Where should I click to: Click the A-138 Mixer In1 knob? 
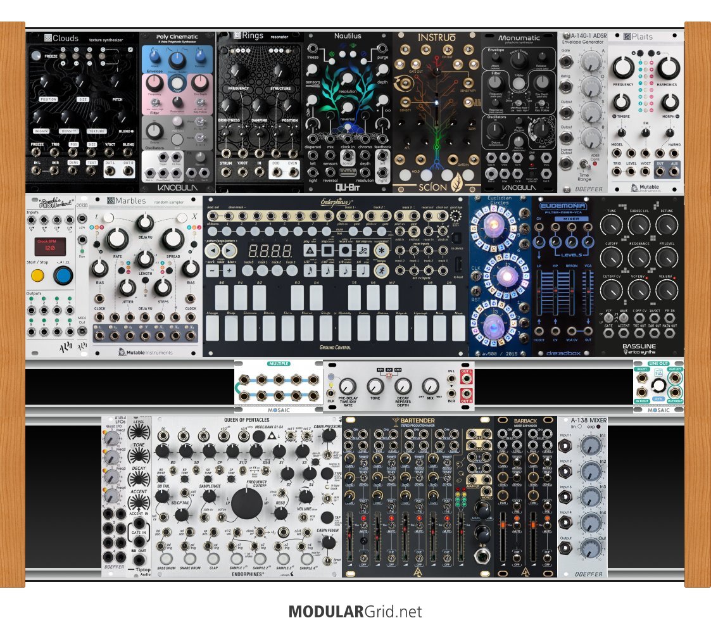(x=591, y=445)
